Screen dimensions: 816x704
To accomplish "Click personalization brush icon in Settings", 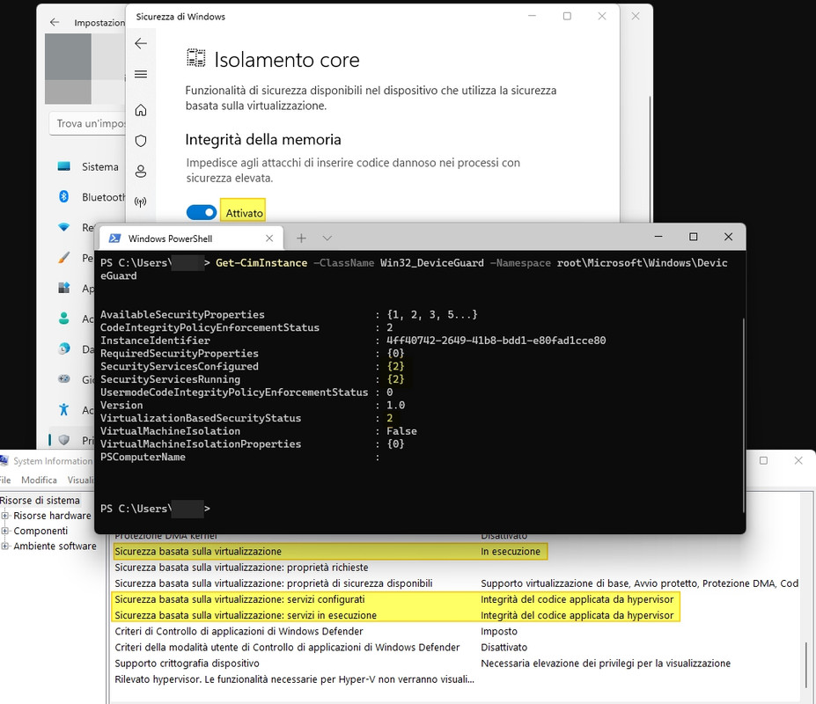I will [x=64, y=258].
